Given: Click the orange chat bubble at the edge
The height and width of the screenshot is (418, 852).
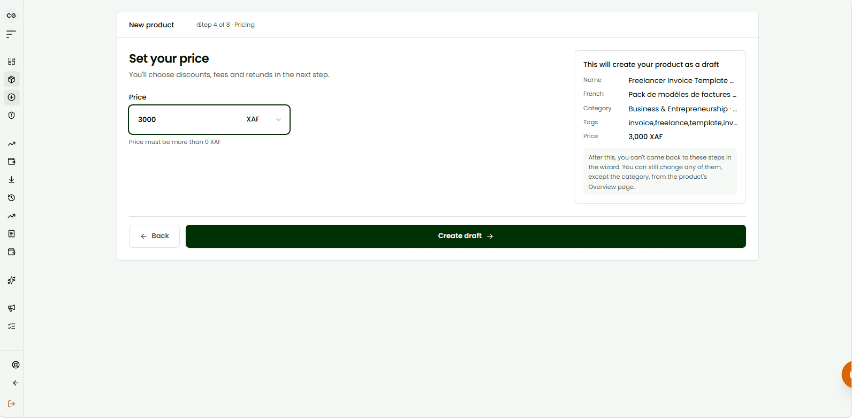Looking at the screenshot, I should point(847,374).
